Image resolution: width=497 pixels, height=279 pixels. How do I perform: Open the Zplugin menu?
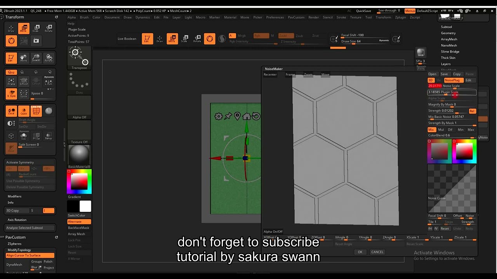[x=400, y=17]
